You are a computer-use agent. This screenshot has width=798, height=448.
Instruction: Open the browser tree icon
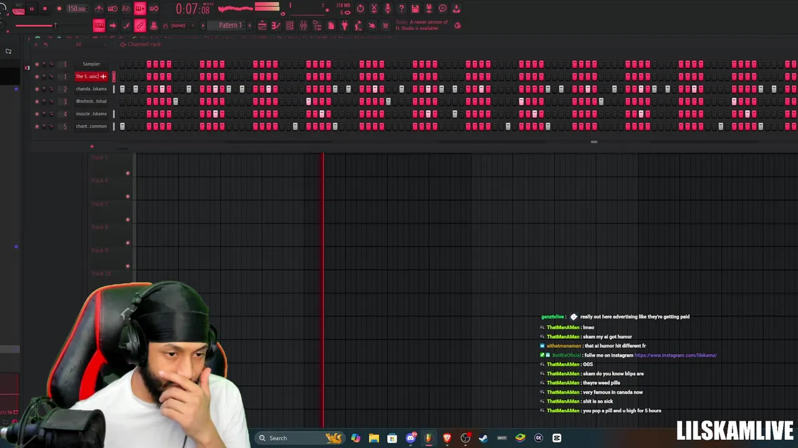click(x=317, y=26)
